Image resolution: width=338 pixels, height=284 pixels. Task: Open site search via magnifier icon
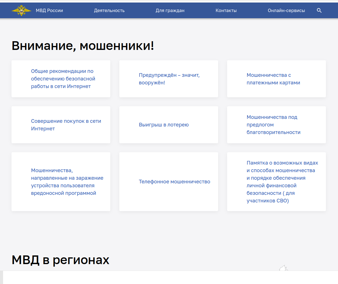[x=319, y=11]
